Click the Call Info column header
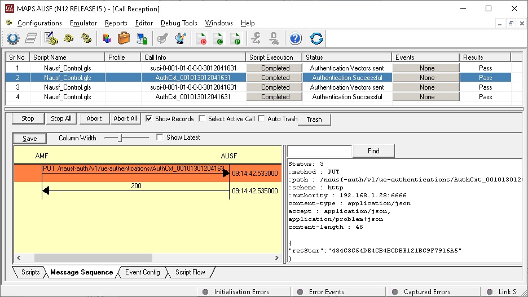The image size is (528, 297). coord(193,57)
